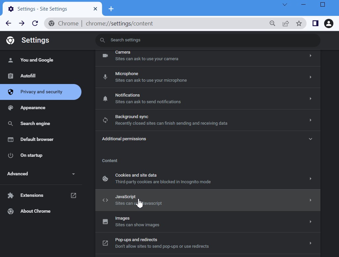339x257 pixels.
Task: Click the Background sync icon
Action: [x=105, y=120]
